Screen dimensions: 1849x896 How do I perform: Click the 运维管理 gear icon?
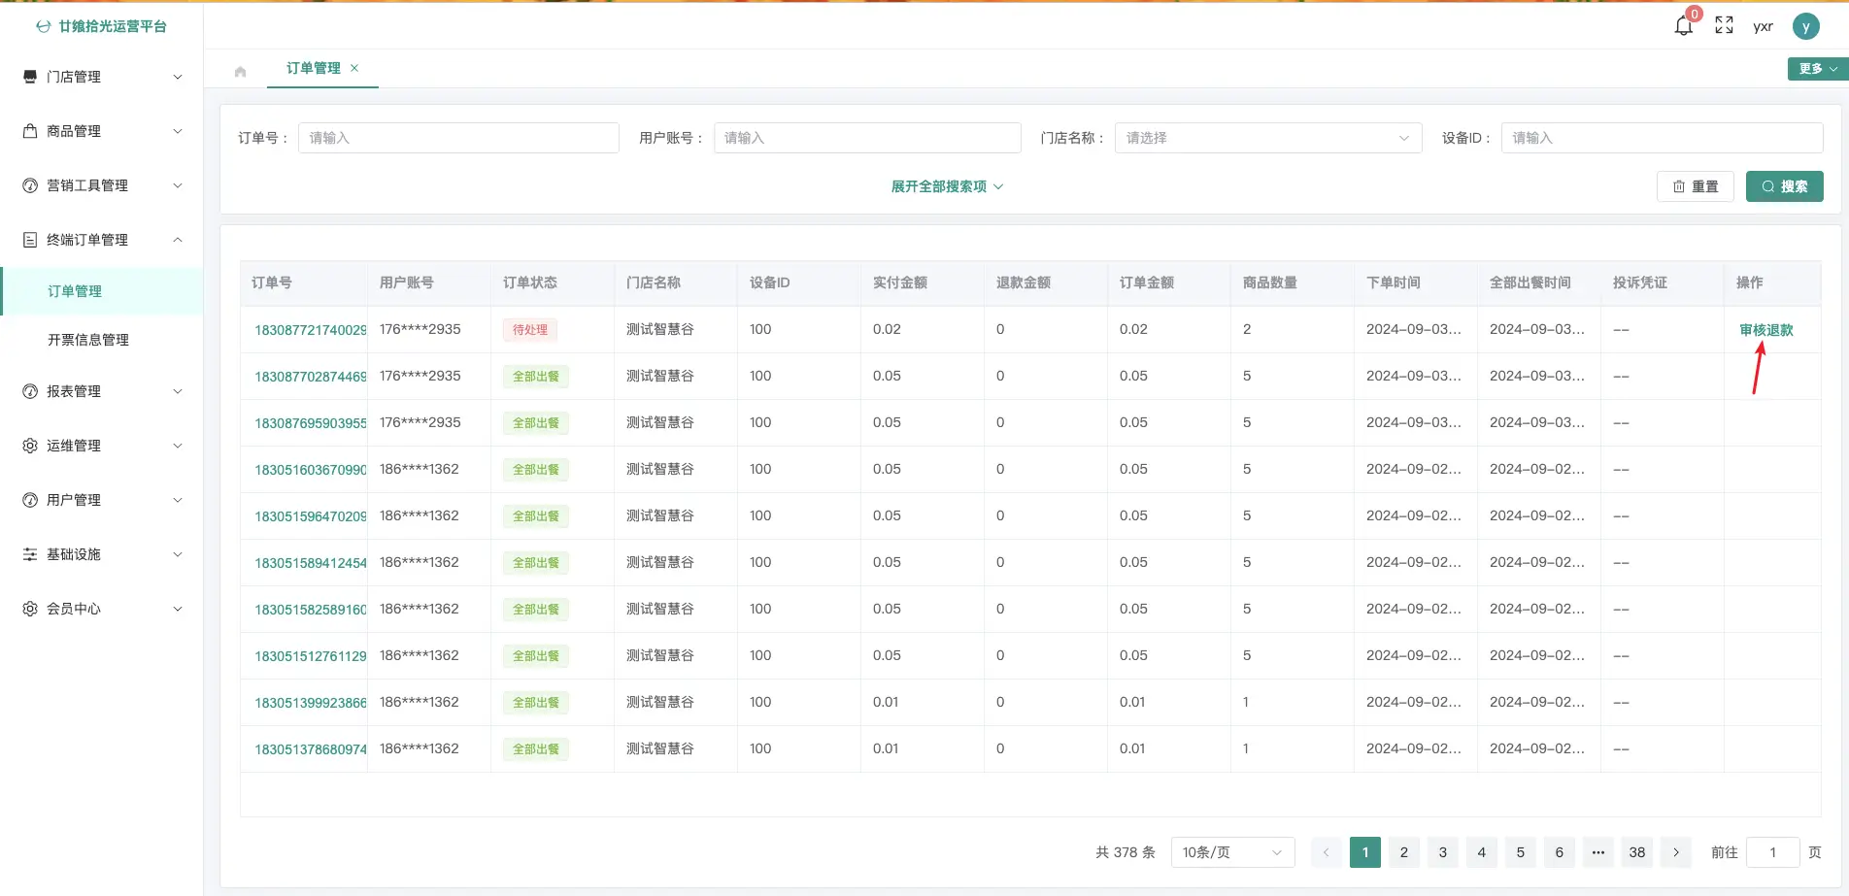(30, 446)
